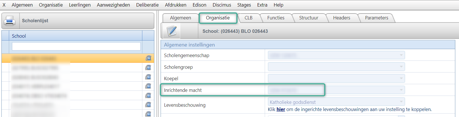459x117 pixels.
Task: Click the Levensbeschouwing field label
Action: (x=185, y=105)
